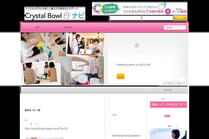Click the orange read-more button on slide

click(121, 76)
